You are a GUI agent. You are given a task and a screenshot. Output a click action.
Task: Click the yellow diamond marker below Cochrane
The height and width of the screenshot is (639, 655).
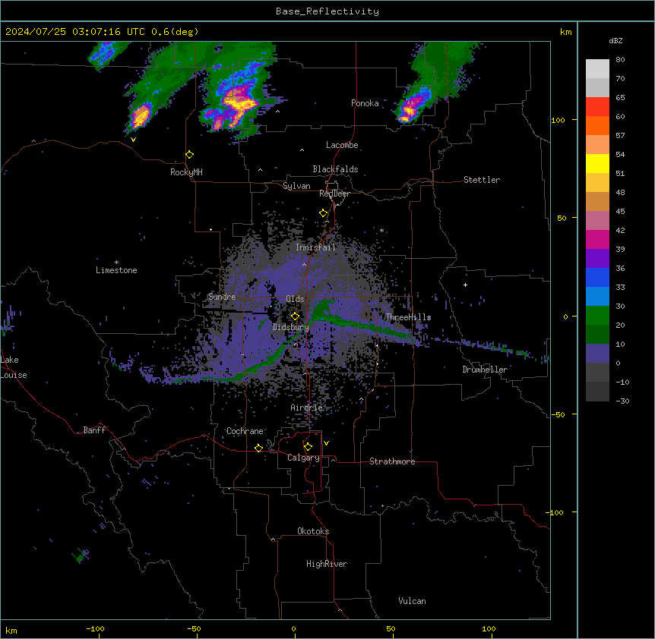click(259, 448)
